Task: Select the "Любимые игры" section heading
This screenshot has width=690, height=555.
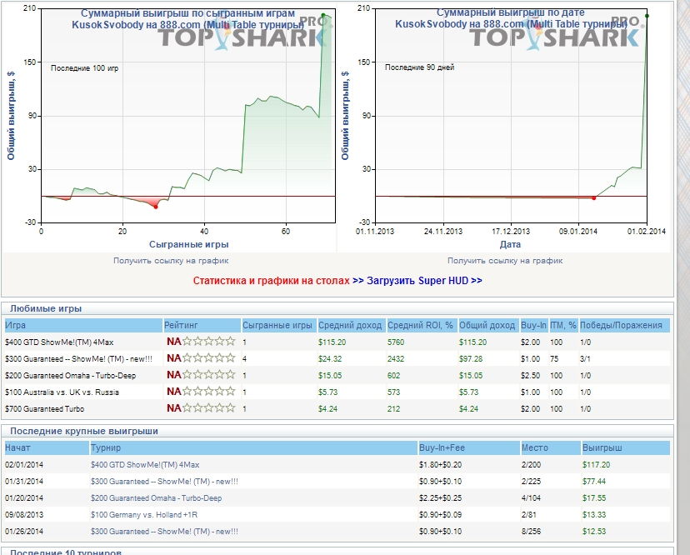Action: [46, 308]
